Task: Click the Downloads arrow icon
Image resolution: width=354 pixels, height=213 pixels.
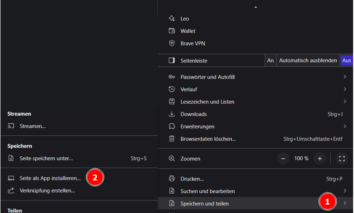Action: (x=171, y=114)
